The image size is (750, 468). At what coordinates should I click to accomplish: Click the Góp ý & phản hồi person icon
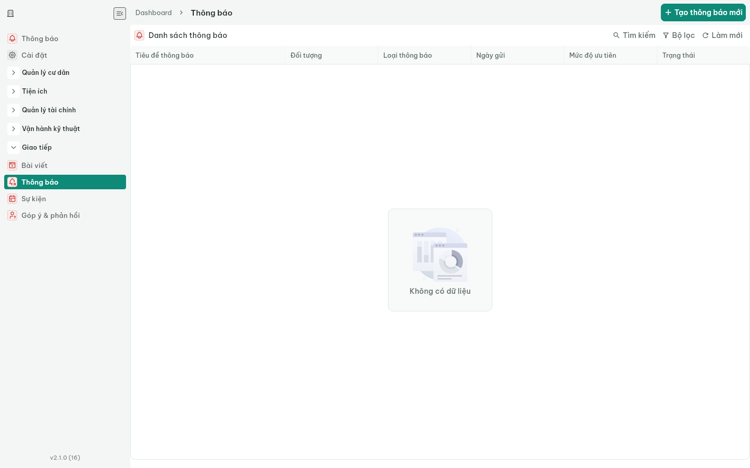[x=12, y=215]
